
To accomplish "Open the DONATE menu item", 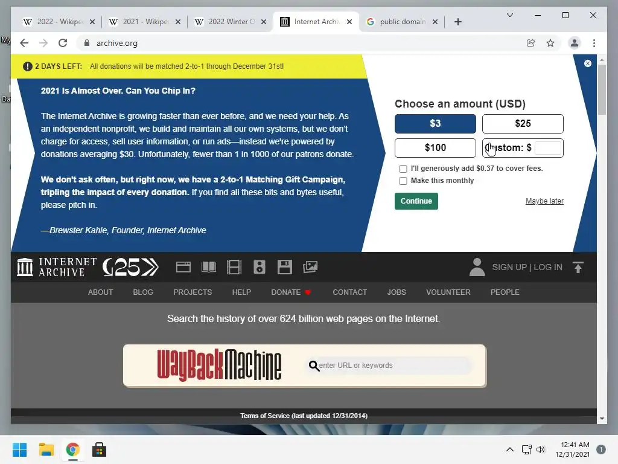I will click(291, 292).
